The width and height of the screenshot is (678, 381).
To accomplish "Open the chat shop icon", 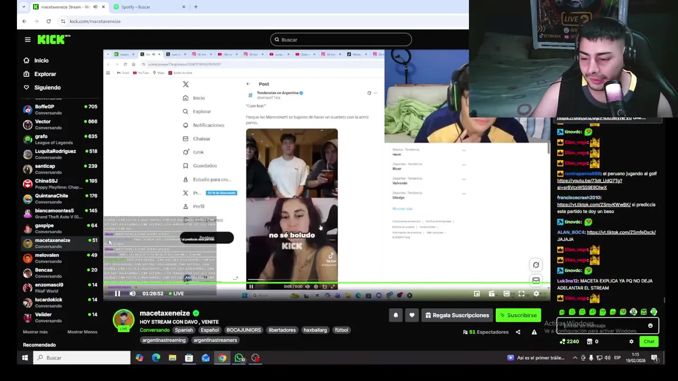I will [x=590, y=342].
